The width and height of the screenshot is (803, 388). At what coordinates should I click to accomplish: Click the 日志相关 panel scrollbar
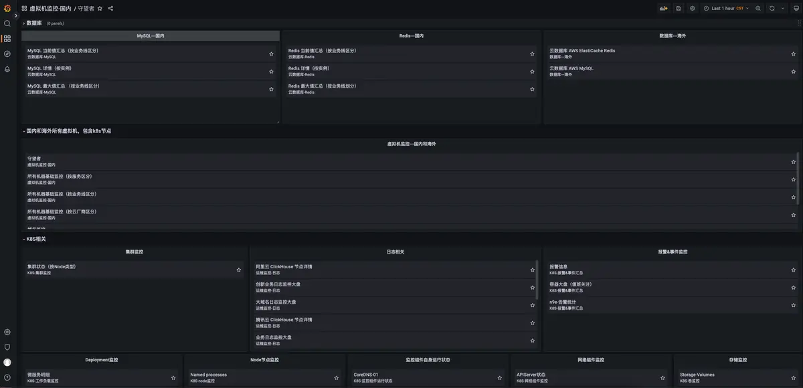[537, 280]
